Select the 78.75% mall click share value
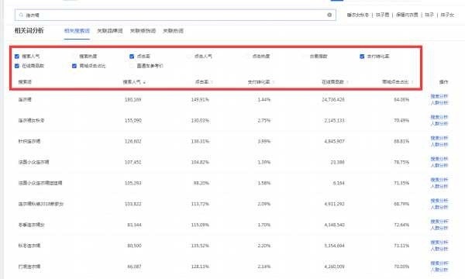Image resolution: width=465 pixels, height=279 pixels. coord(401,162)
